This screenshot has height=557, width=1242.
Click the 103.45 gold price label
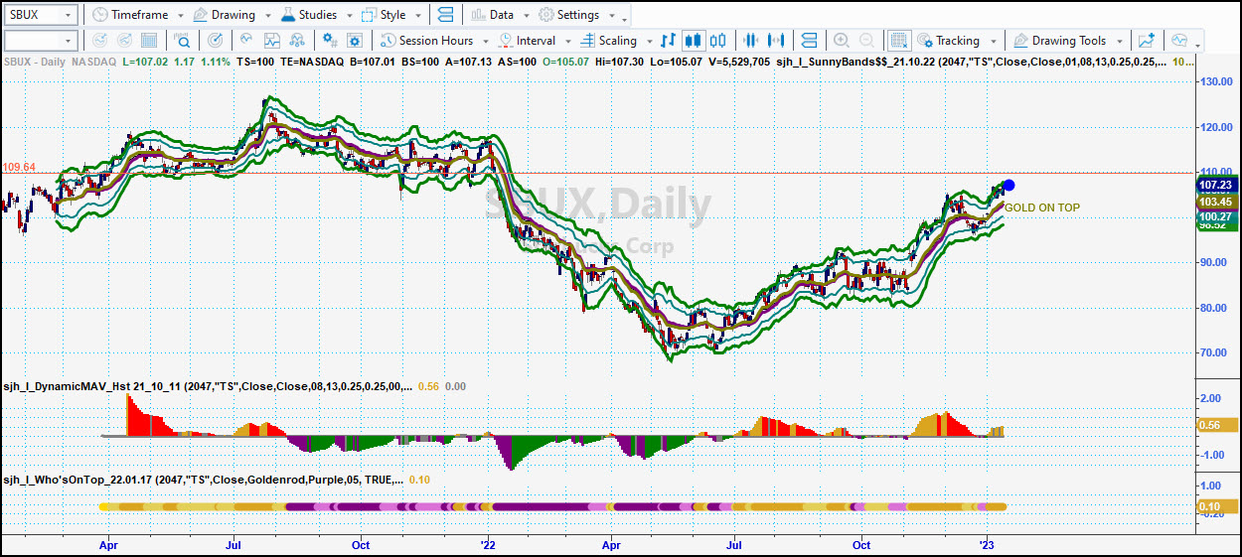(1216, 202)
